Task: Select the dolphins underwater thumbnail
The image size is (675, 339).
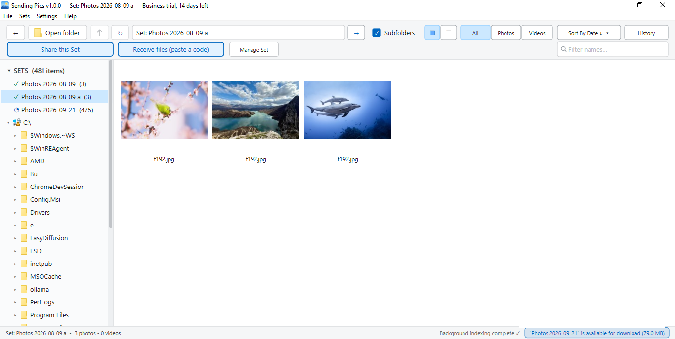Action: (348, 110)
